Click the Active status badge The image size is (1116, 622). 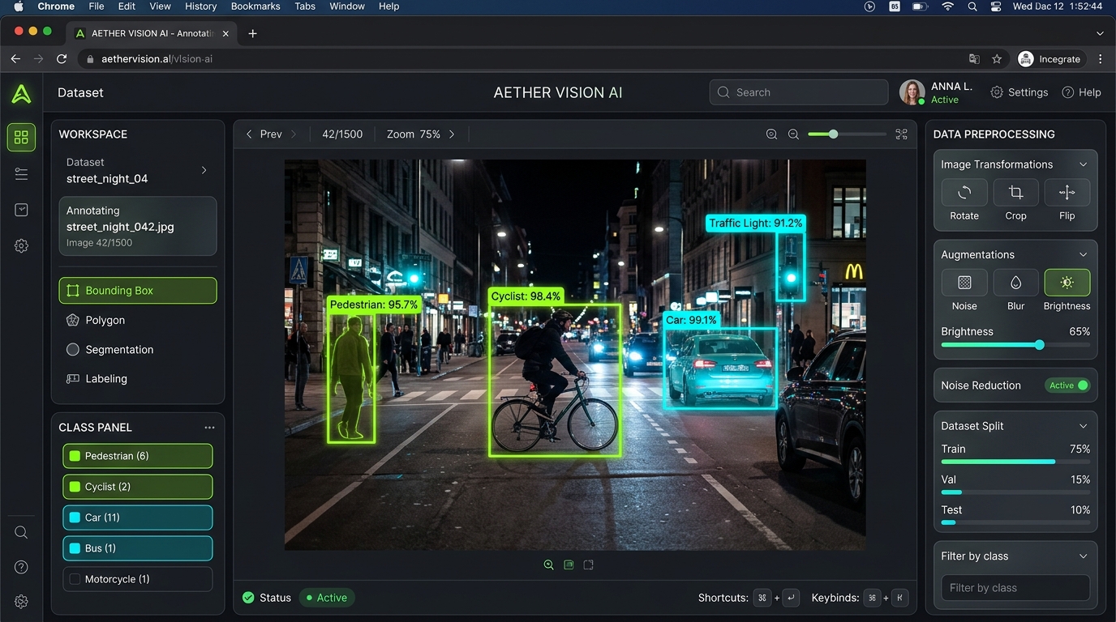327,598
